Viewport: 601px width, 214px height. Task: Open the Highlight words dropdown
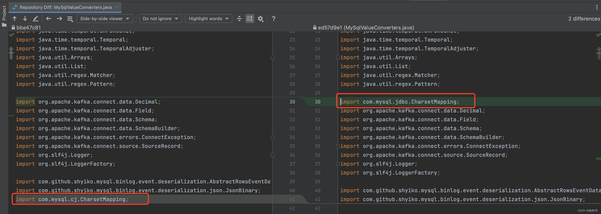[x=209, y=19]
